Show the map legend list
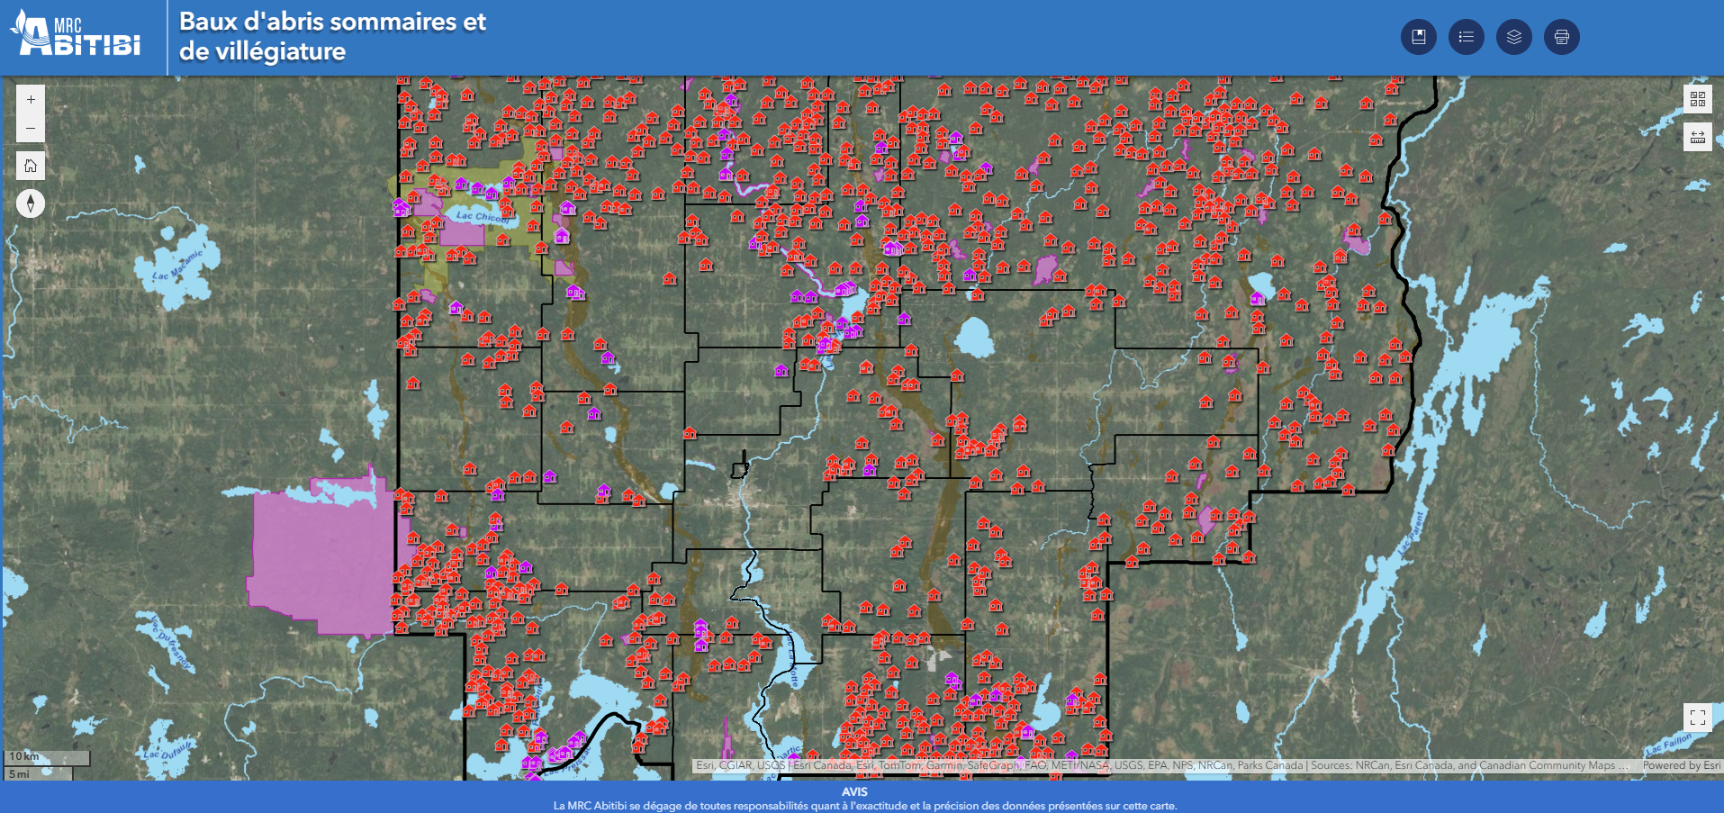This screenshot has height=813, width=1724. pos(1466,37)
